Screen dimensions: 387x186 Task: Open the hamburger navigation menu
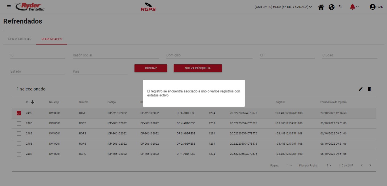9,7
